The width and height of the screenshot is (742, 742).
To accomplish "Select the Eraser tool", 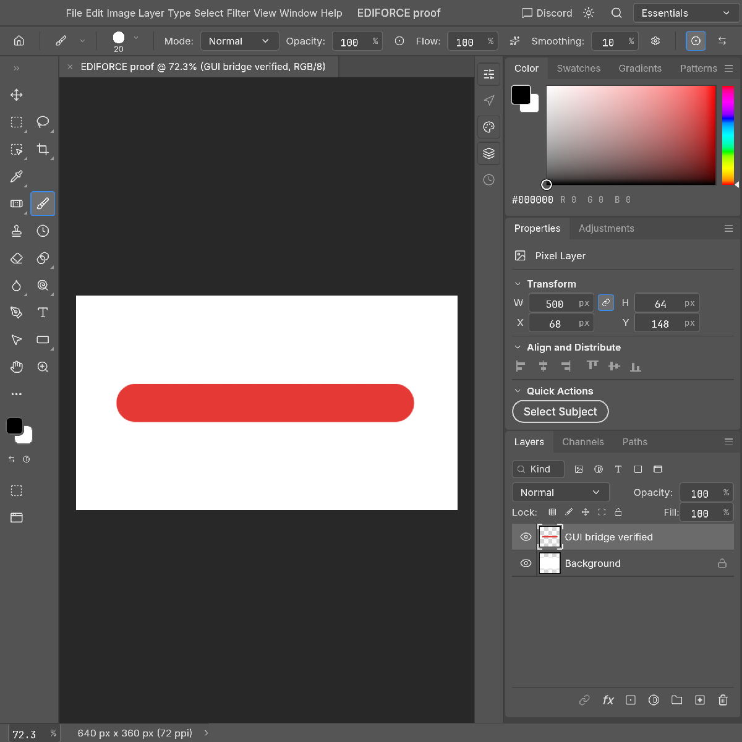I will tap(17, 258).
